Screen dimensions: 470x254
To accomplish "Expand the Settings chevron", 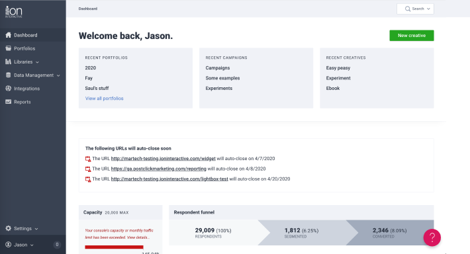I will point(36,229).
